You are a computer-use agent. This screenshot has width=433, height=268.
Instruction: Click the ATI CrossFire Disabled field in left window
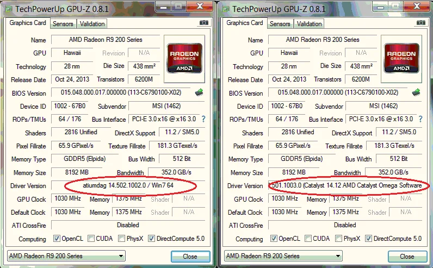click(128, 225)
